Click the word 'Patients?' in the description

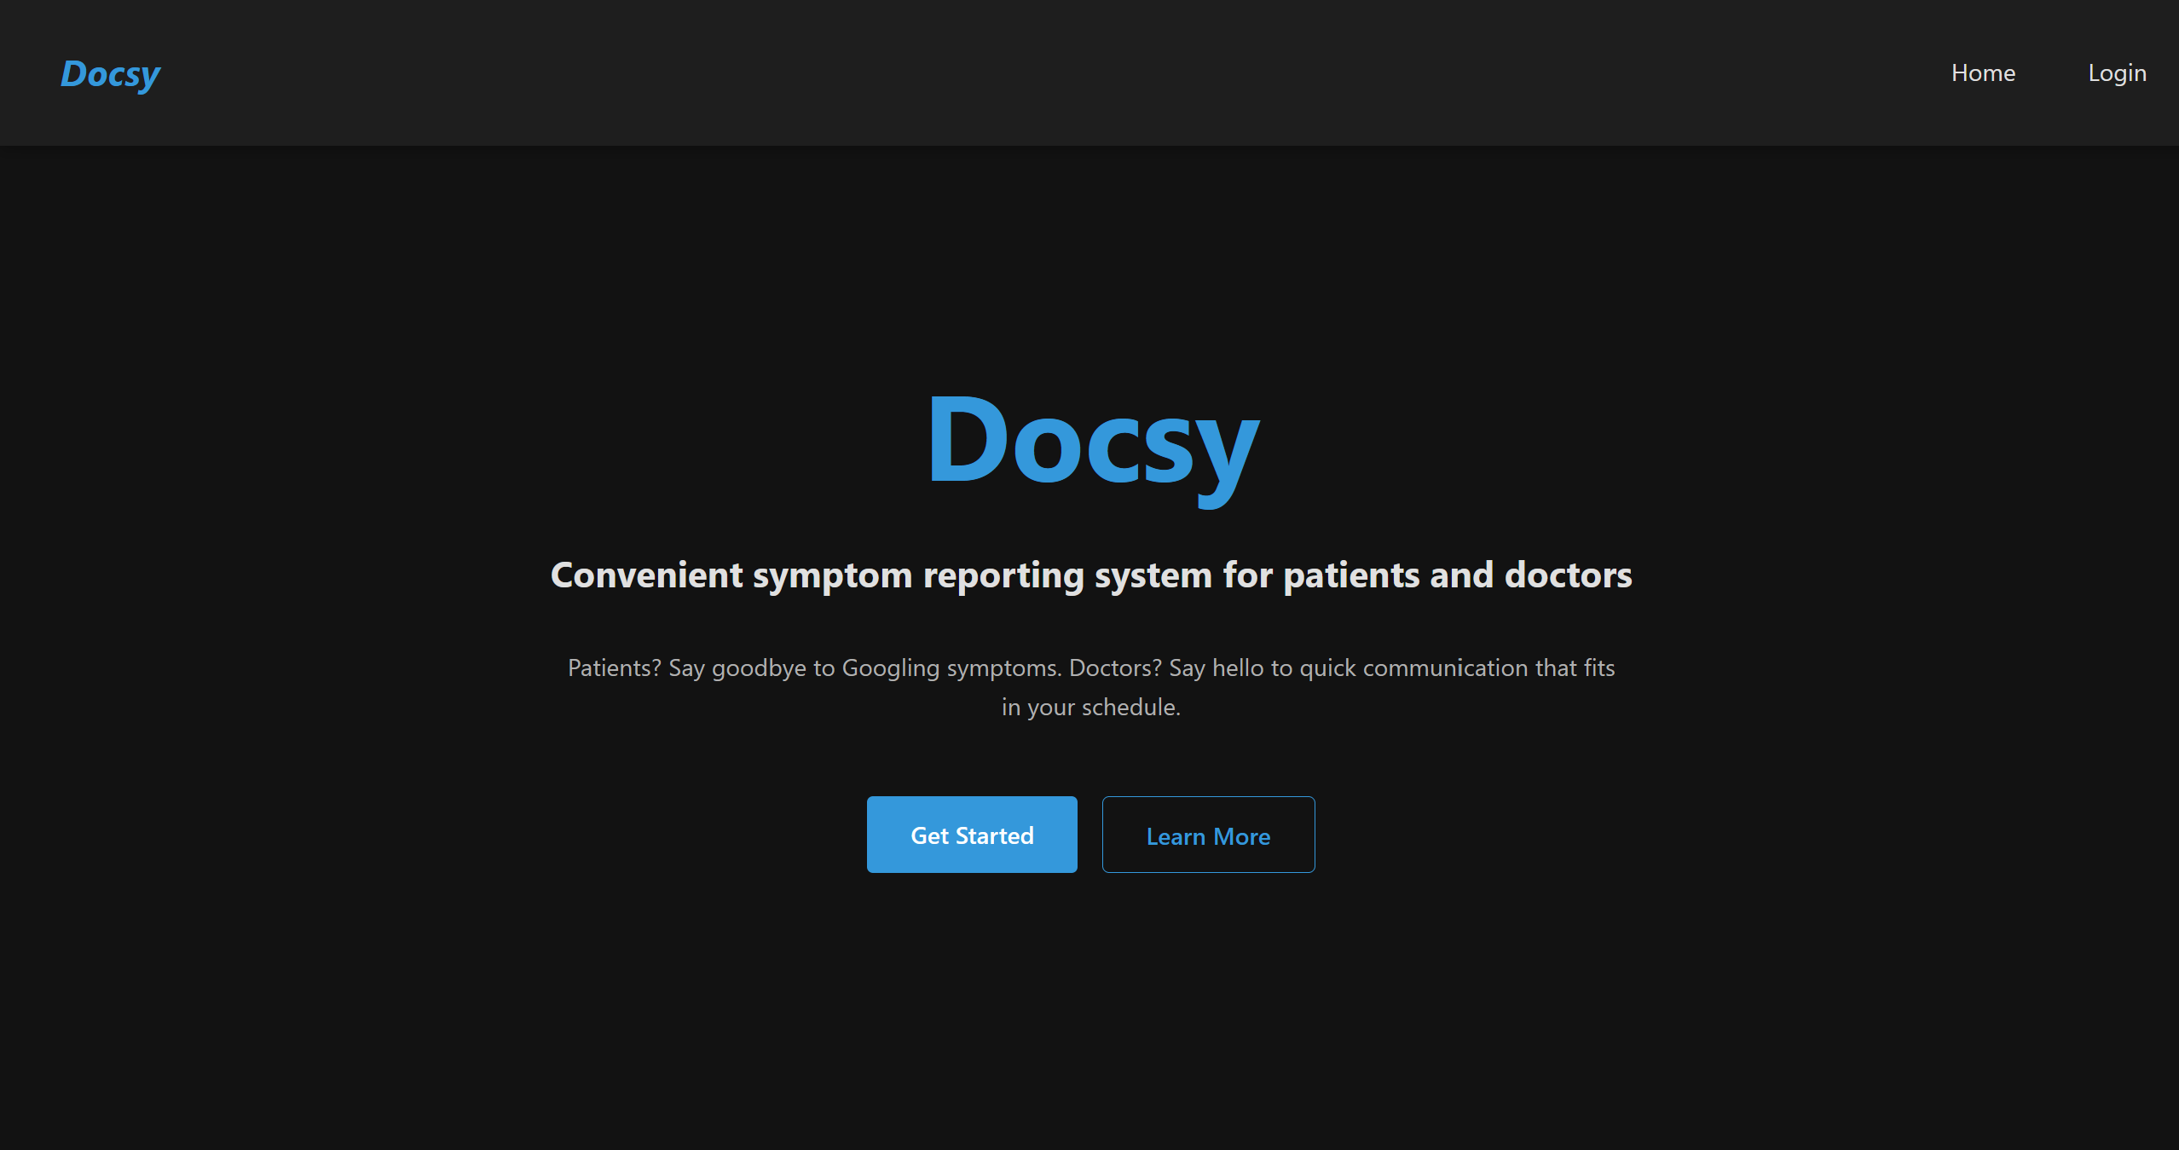[x=615, y=667]
